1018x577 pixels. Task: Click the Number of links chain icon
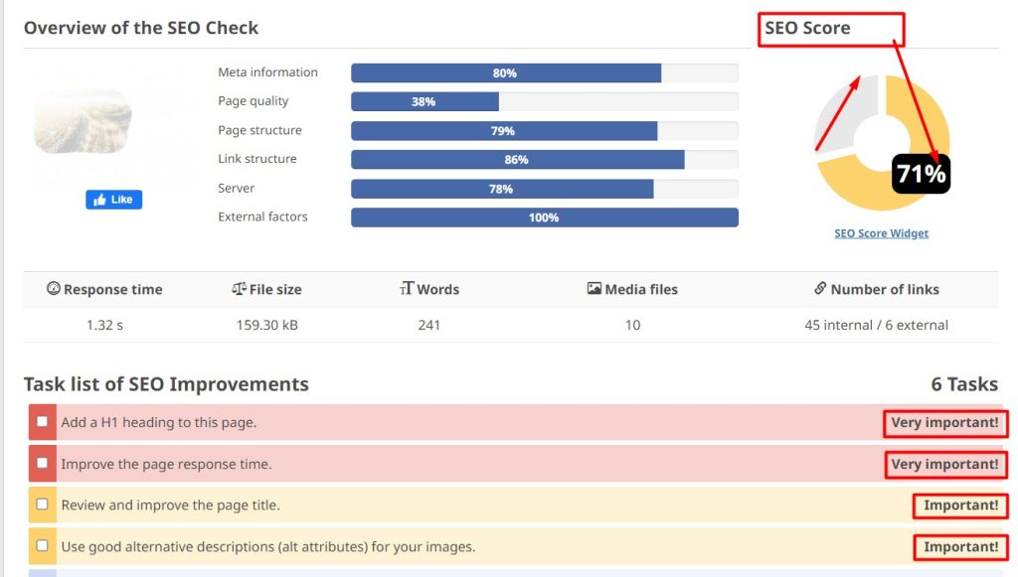point(820,289)
